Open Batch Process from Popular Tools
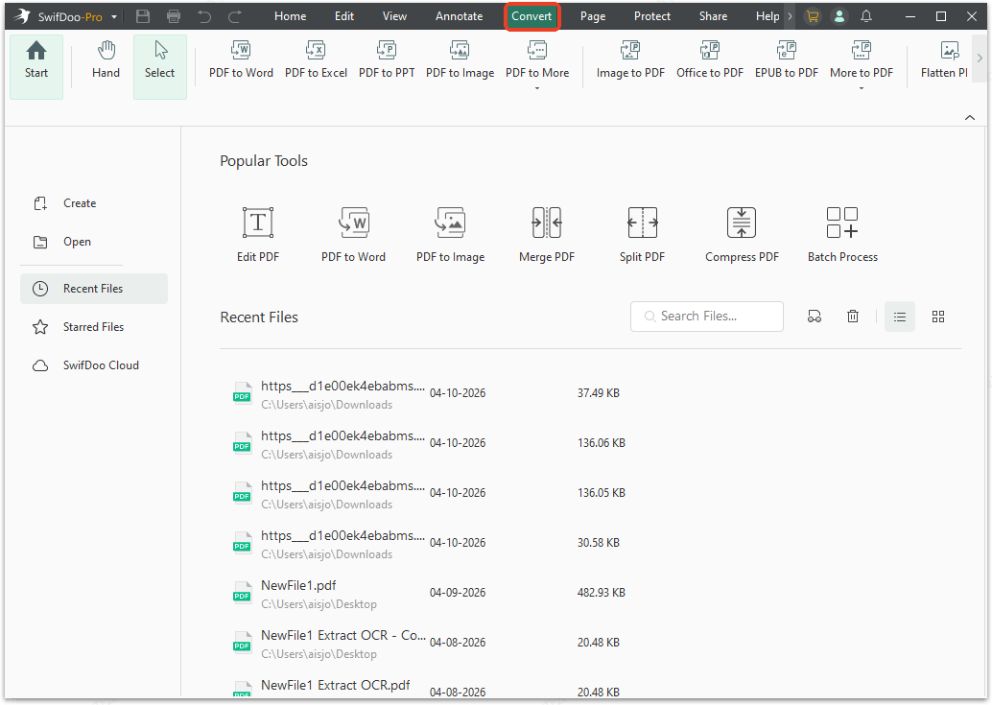 841,233
